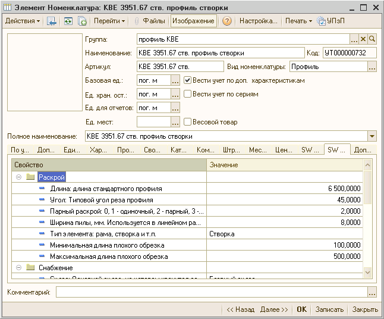The height and width of the screenshot is (319, 384).
Task: Switch to the Мес... tab
Action: tap(258, 150)
